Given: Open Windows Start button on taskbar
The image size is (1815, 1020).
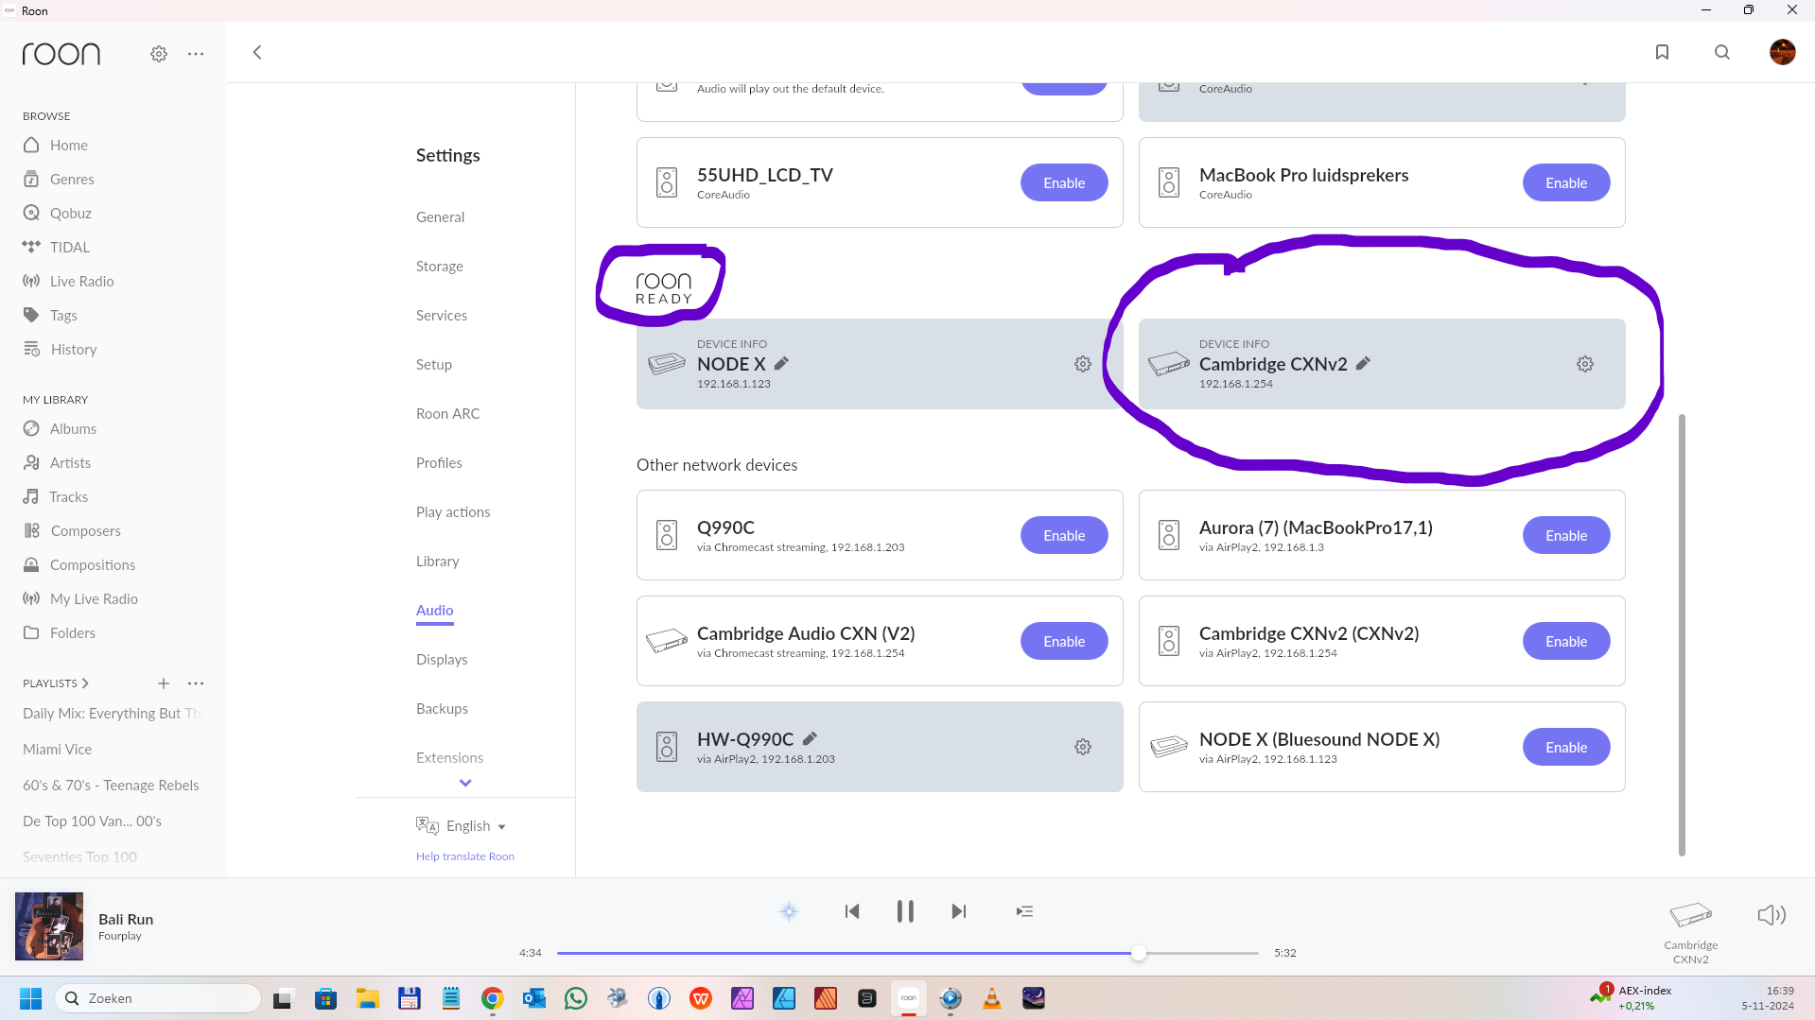Looking at the screenshot, I should point(30,998).
